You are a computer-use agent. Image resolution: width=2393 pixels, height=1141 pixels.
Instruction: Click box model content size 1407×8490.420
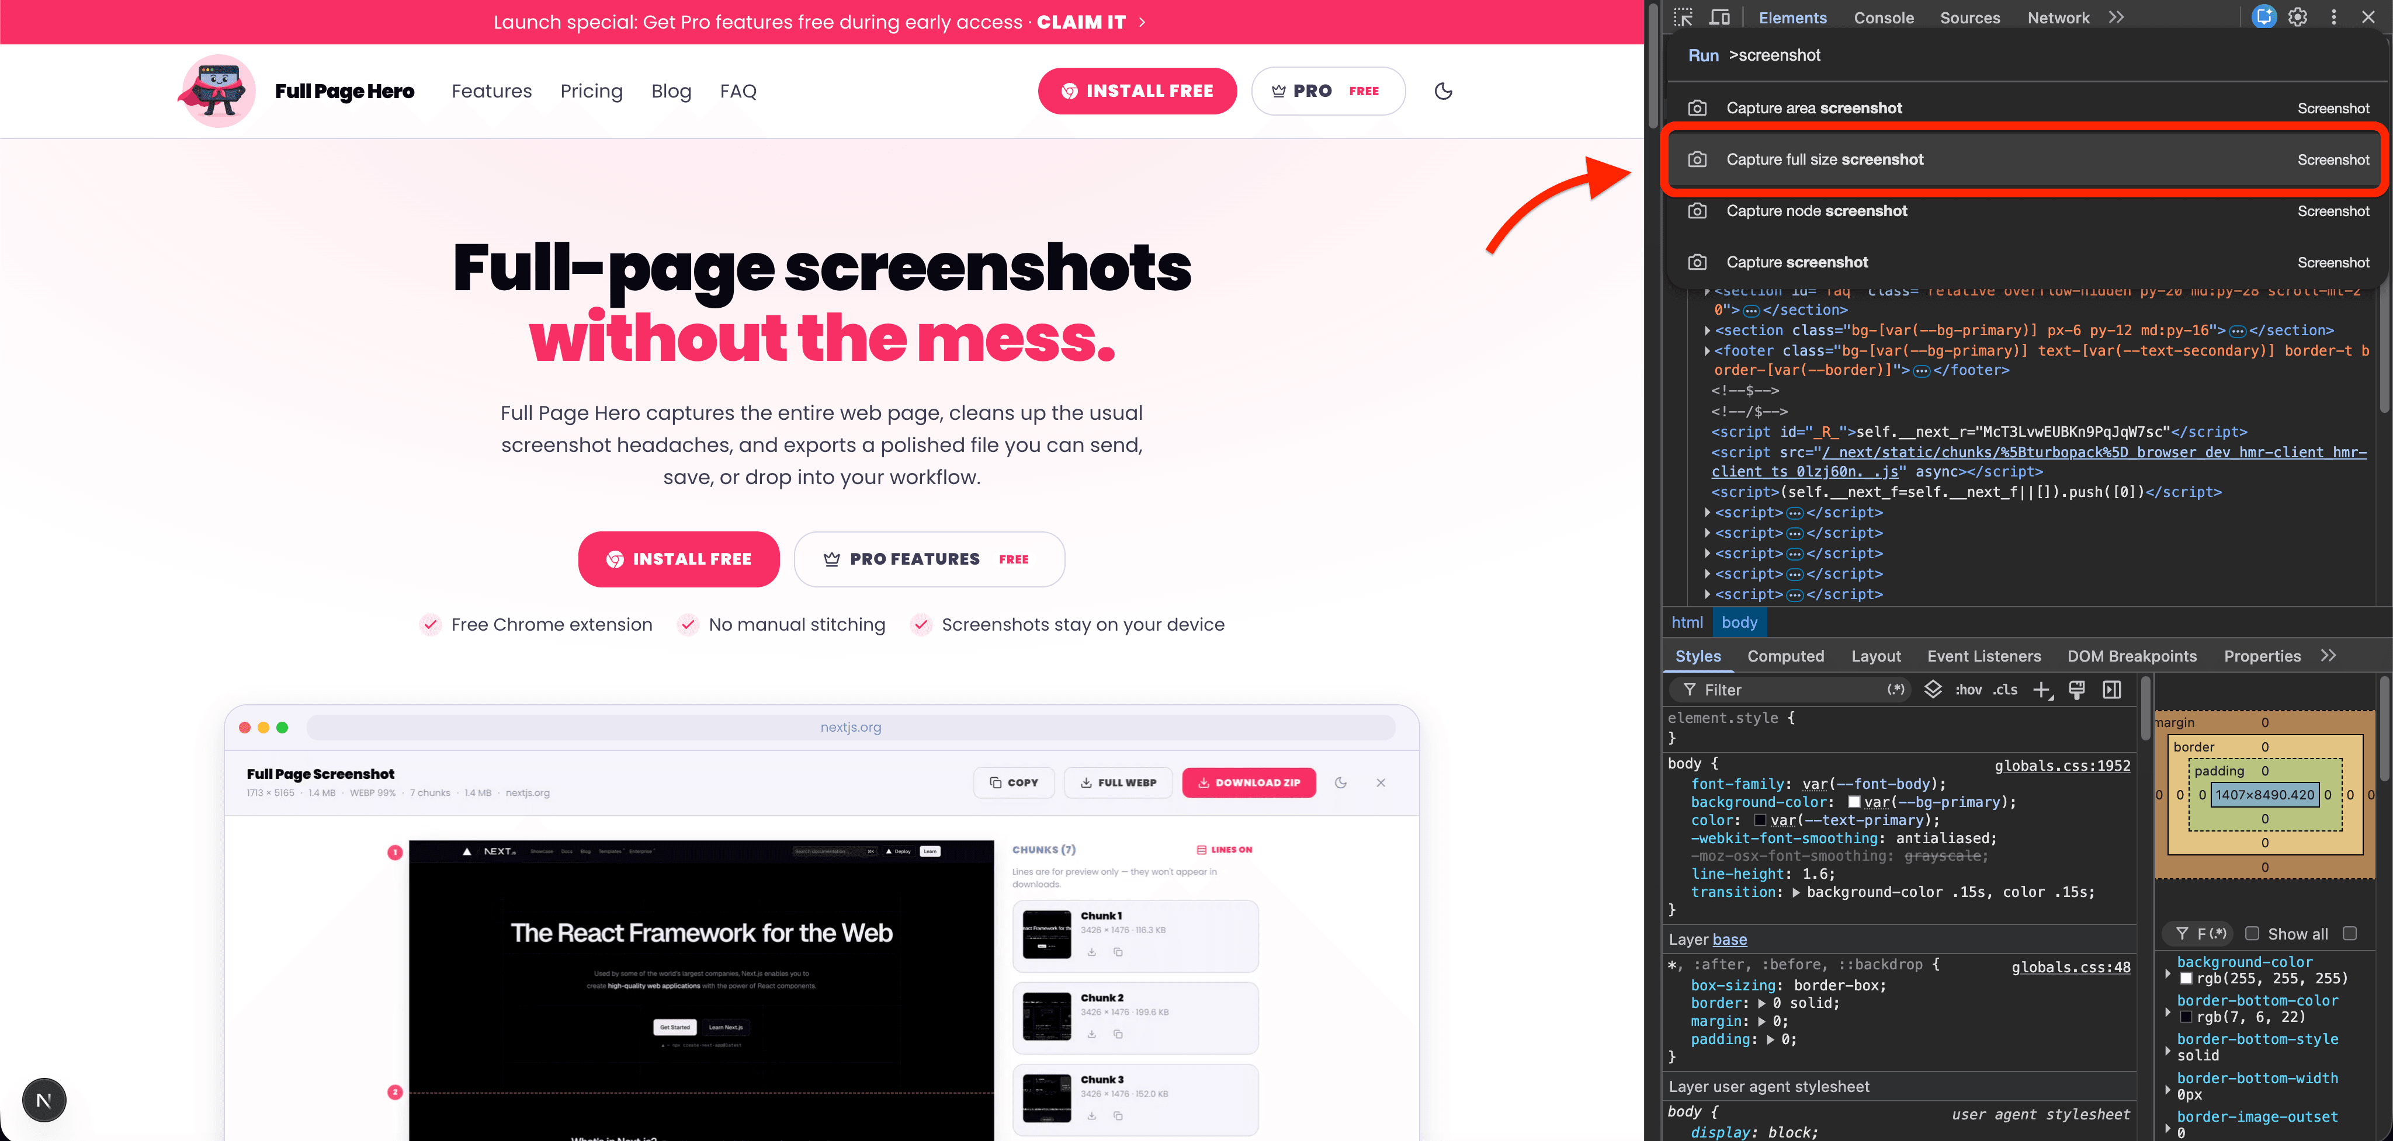point(2264,795)
